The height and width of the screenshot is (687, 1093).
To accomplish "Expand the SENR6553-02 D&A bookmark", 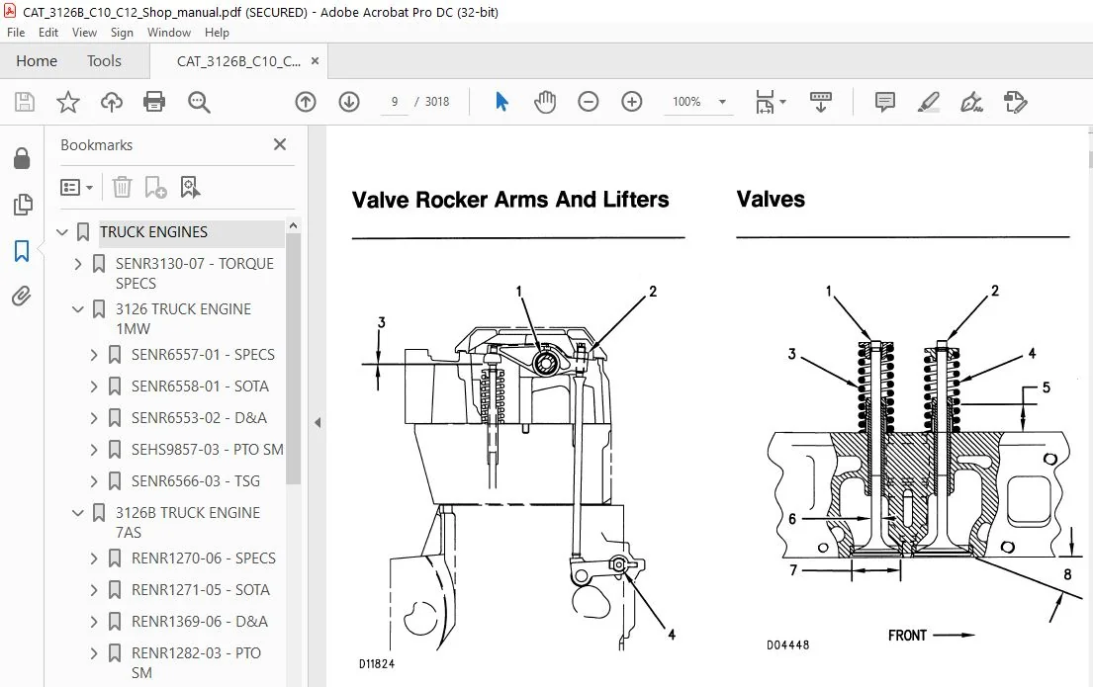I will tap(94, 418).
